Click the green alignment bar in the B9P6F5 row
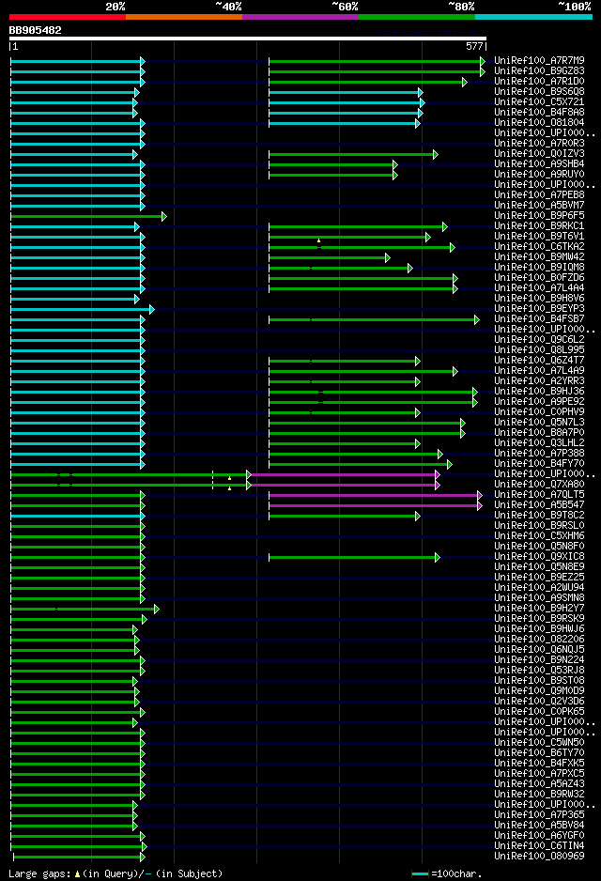 pyautogui.click(x=87, y=216)
